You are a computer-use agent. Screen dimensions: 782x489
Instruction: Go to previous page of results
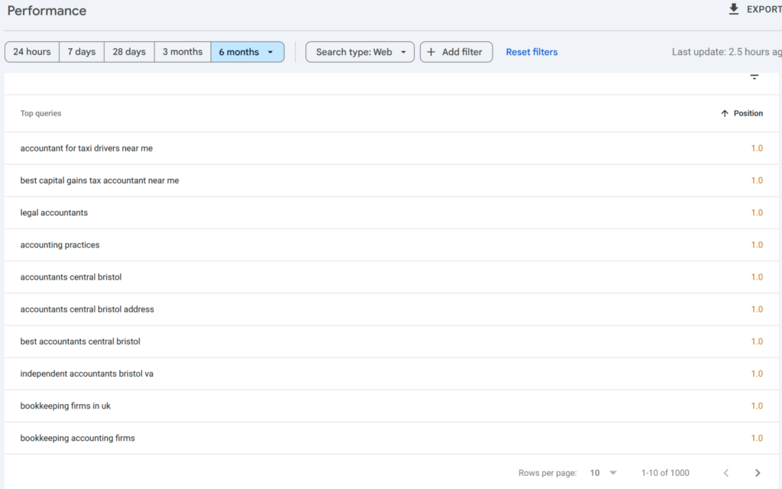(x=726, y=473)
